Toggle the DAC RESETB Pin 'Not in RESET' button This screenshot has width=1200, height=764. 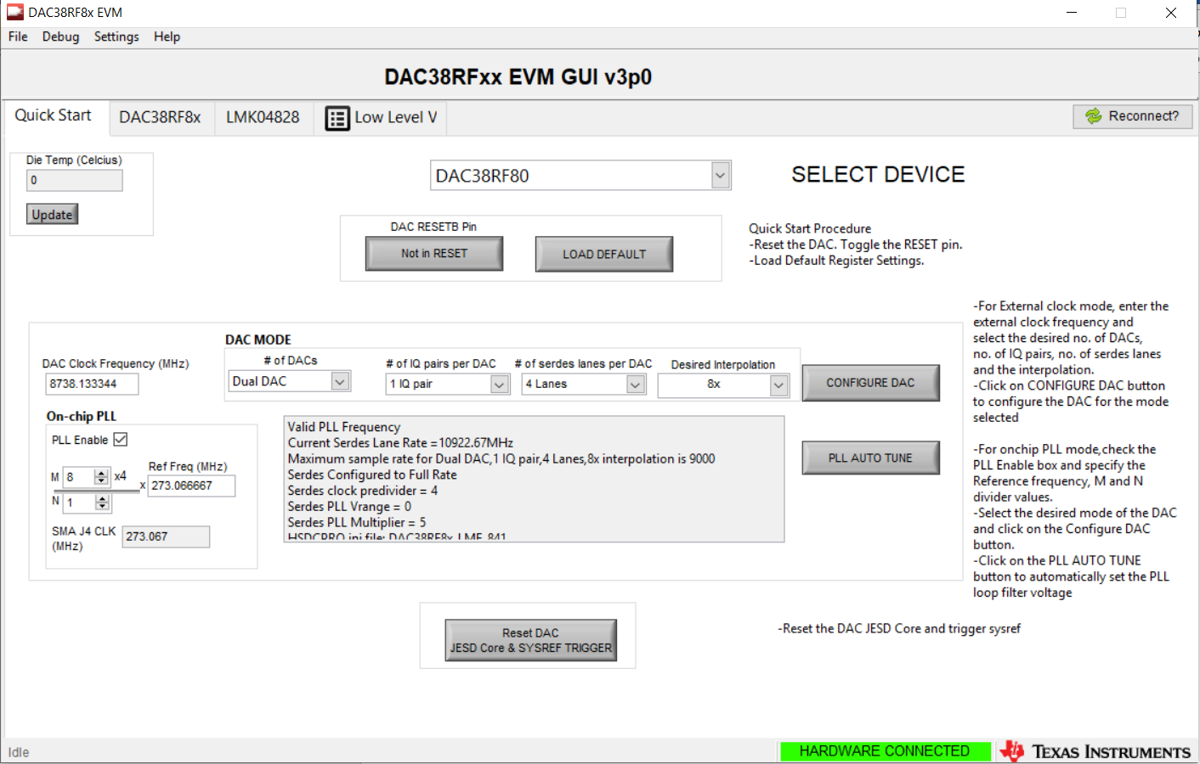point(434,254)
